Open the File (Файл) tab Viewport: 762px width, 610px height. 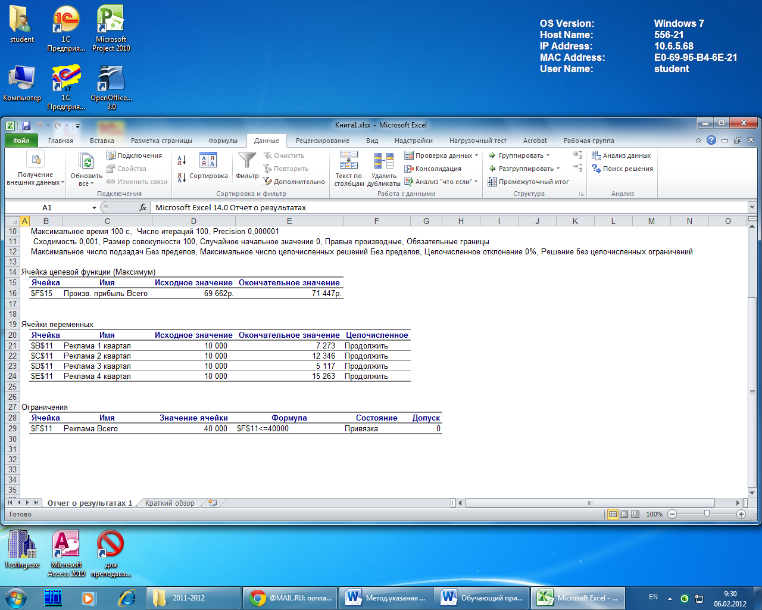tap(21, 141)
